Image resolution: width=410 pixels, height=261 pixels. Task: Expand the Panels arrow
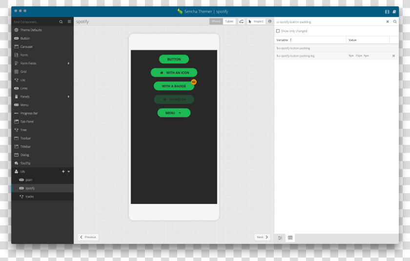point(68,97)
